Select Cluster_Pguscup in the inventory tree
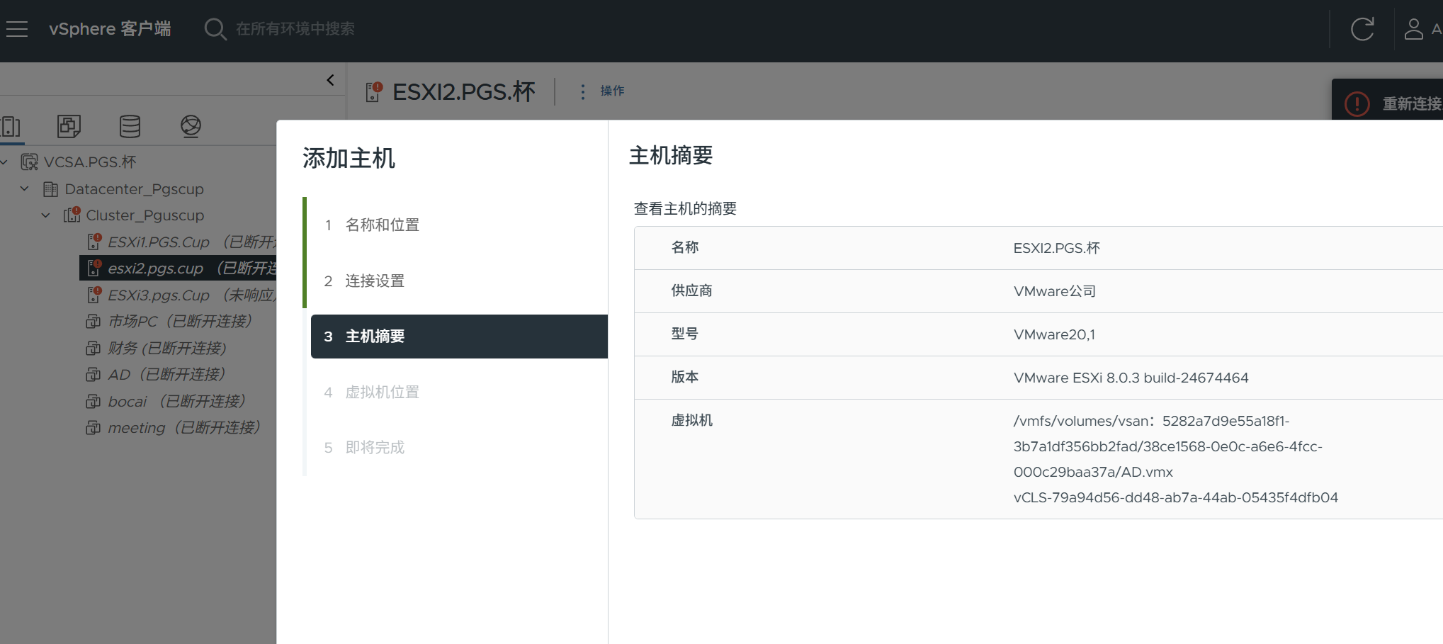Screen dimensions: 1443x644 tap(145, 215)
